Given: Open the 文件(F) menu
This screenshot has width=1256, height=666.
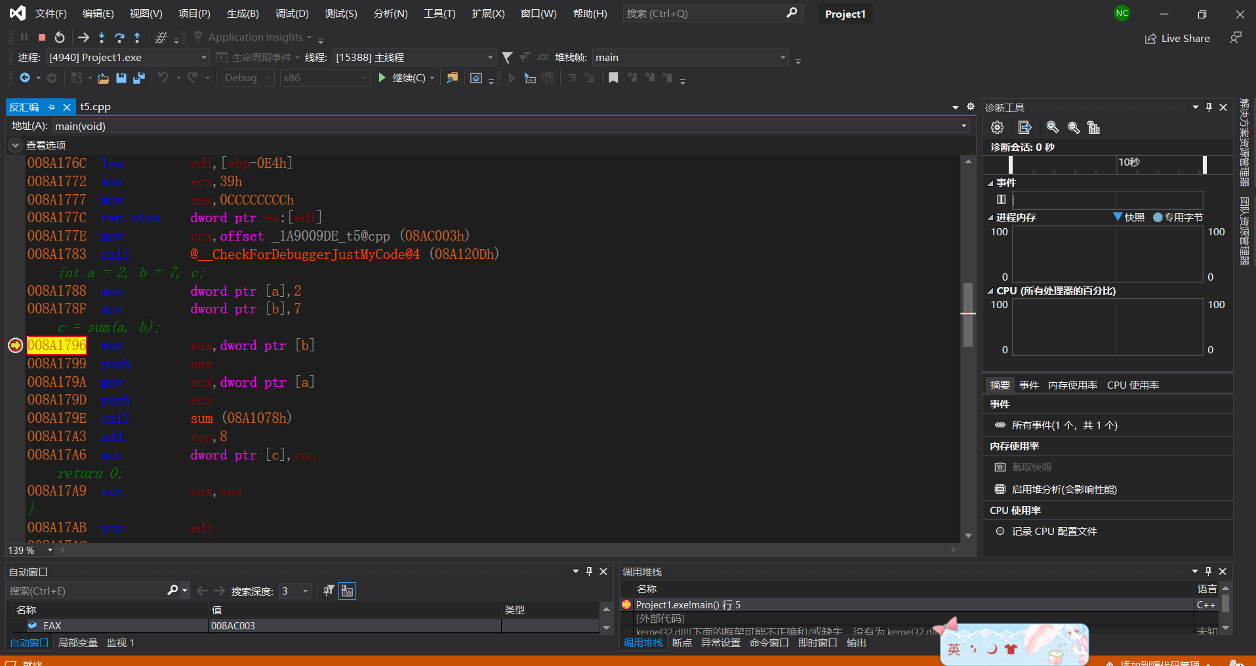Looking at the screenshot, I should coord(51,14).
